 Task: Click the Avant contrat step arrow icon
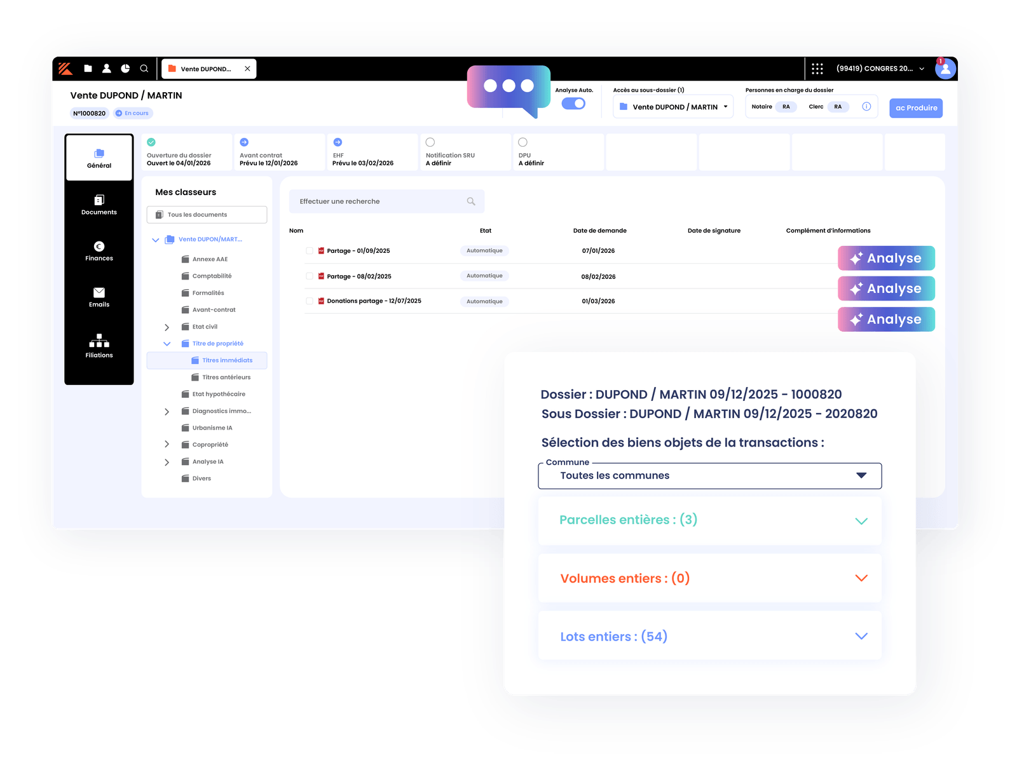click(x=244, y=142)
